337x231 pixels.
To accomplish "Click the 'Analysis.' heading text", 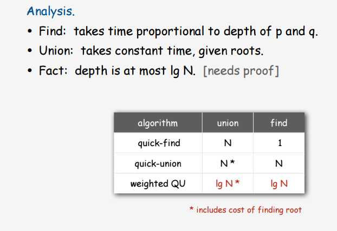I will [51, 11].
